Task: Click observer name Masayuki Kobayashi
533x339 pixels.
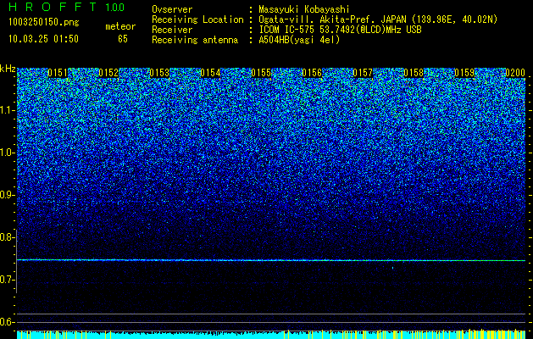Action: (x=303, y=9)
